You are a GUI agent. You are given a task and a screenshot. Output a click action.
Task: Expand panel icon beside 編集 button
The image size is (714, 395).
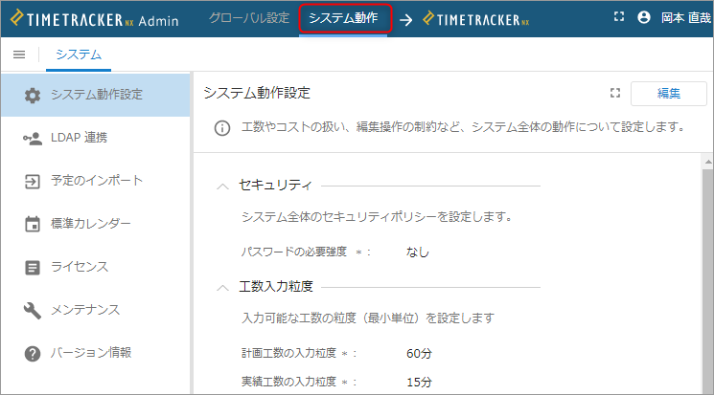pos(615,93)
